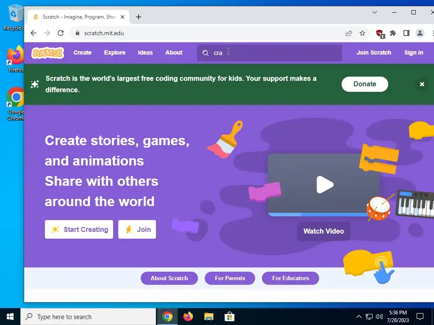This screenshot has width=434, height=325.
Task: Open the uBlock Origin extension icon
Action: 380,33
